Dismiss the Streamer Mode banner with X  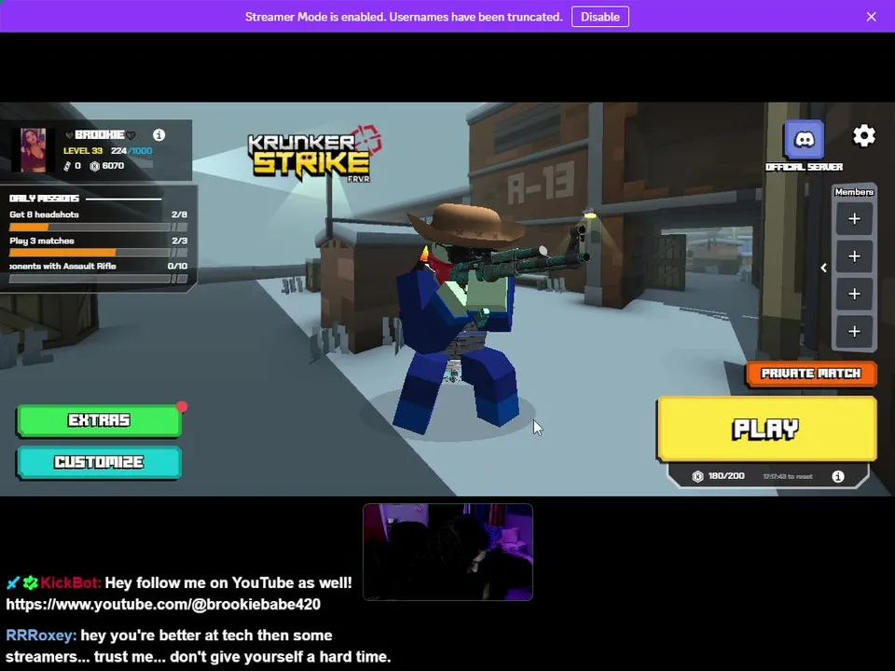pos(871,17)
